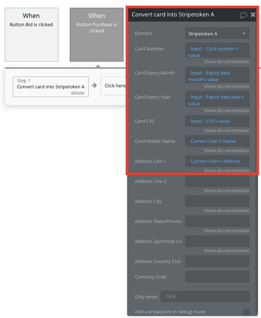Edit Card Holder Name expression field
Viewport: 261px width, 318px height.
coord(217,141)
